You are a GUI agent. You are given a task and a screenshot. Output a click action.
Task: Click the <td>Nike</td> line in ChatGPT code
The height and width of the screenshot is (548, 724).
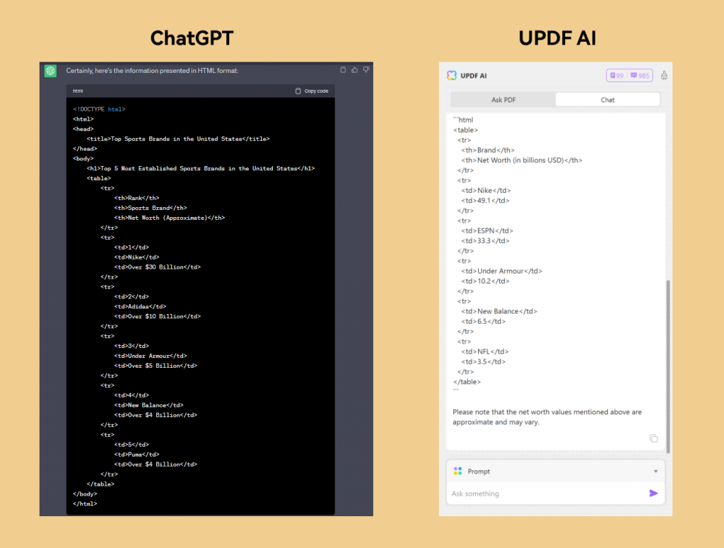click(x=136, y=257)
